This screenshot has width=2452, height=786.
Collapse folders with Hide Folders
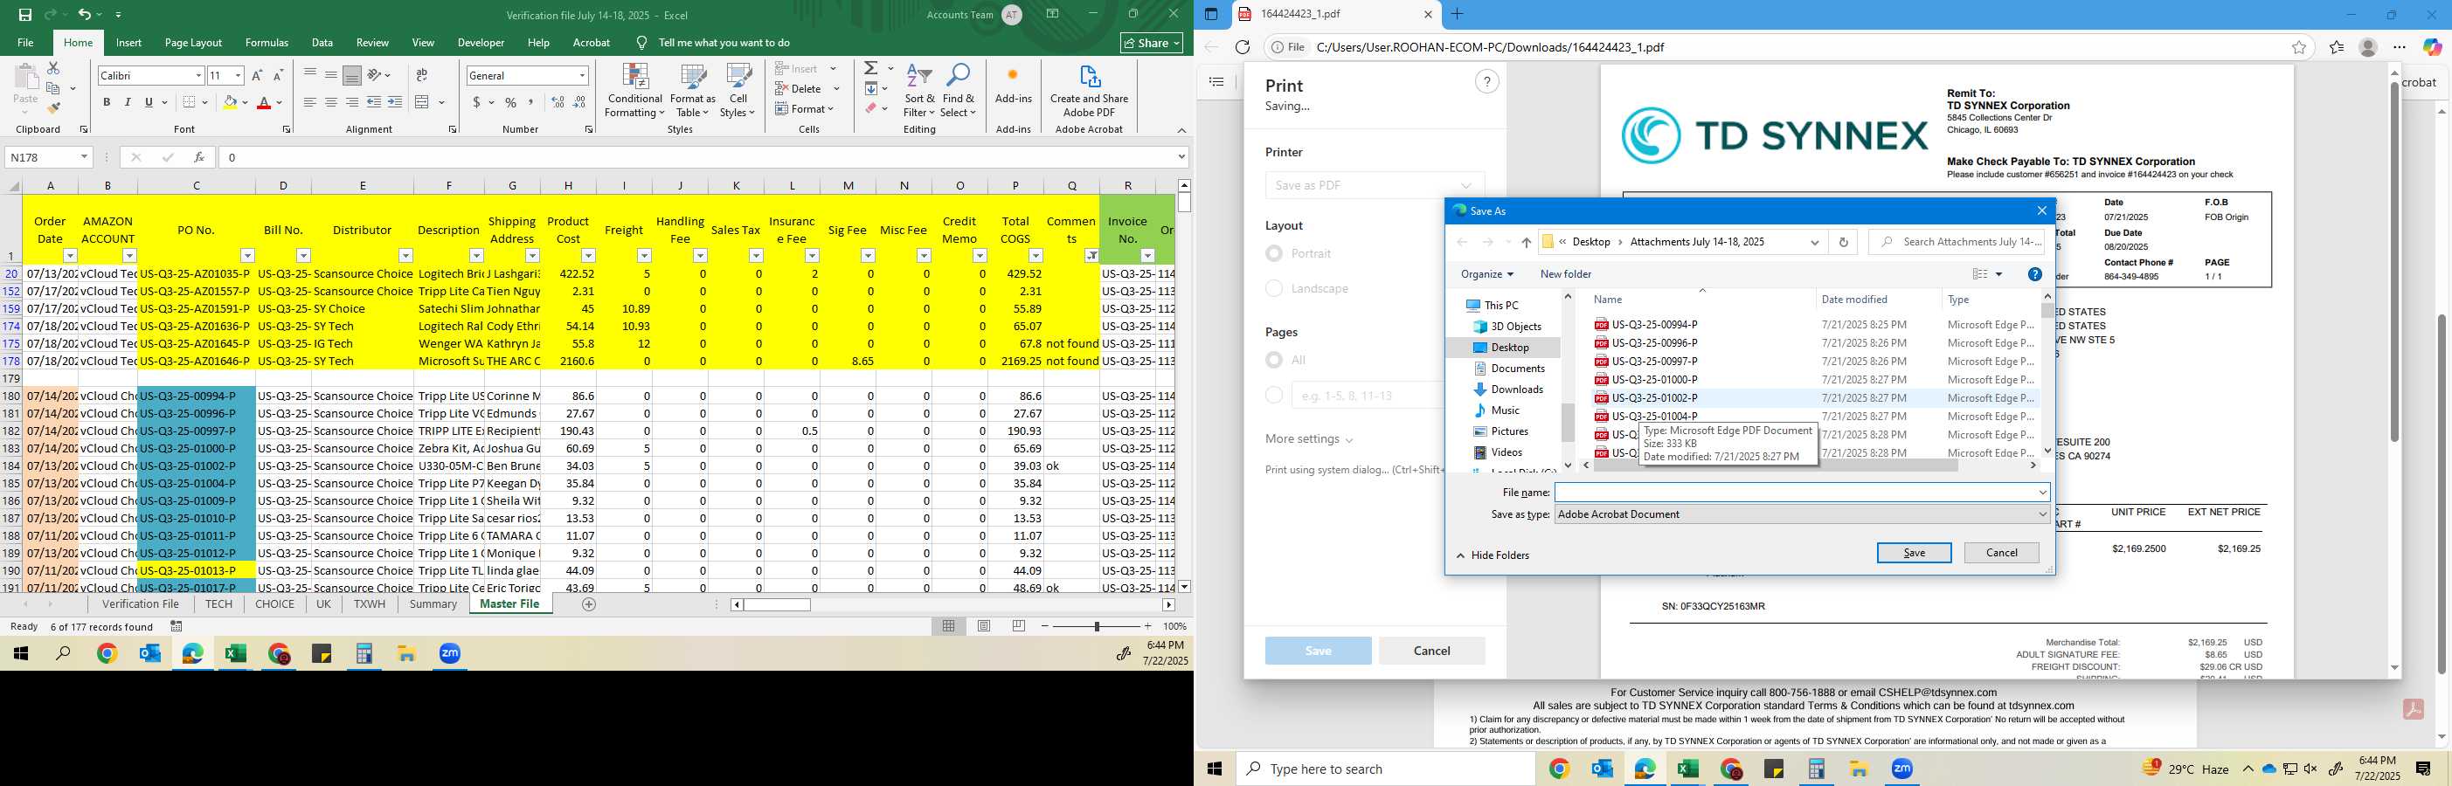tap(1493, 555)
